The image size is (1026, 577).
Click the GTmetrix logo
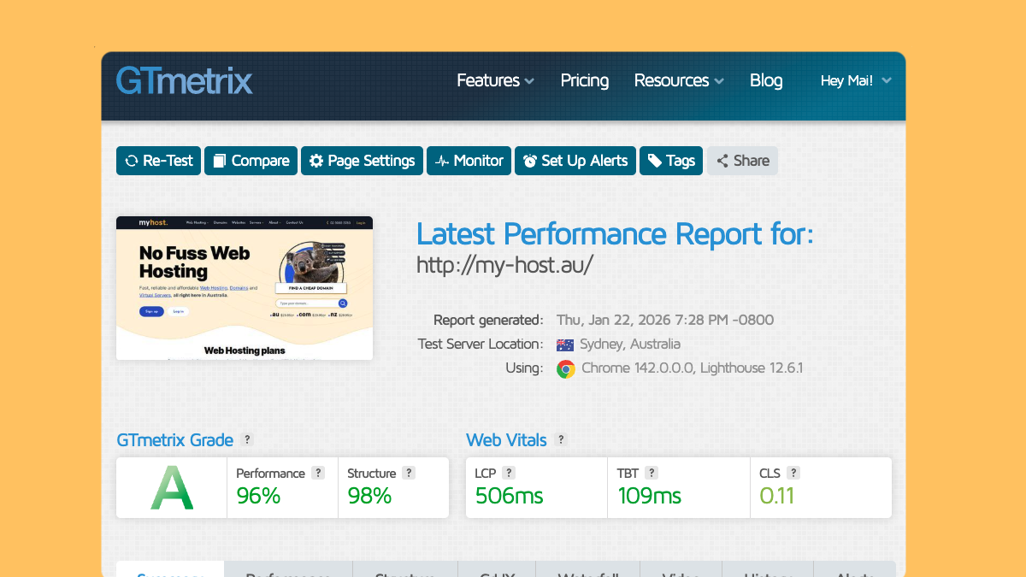point(185,81)
